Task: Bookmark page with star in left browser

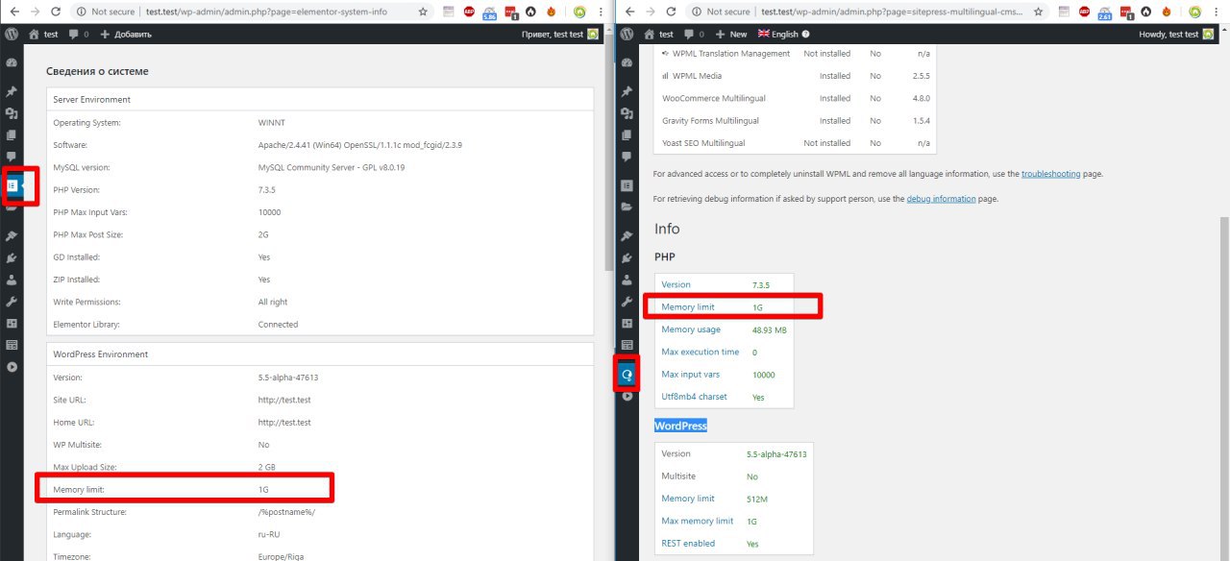Action: coord(423,12)
